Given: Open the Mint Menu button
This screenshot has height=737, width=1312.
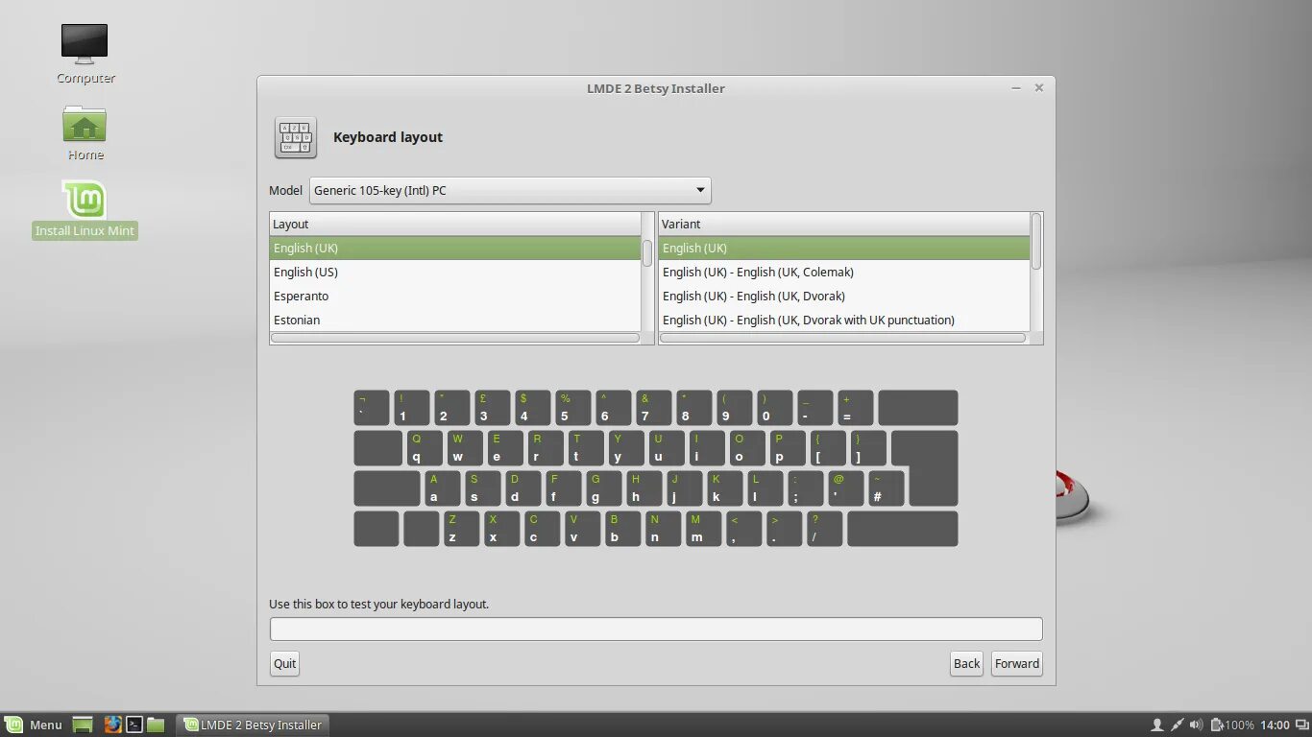Looking at the screenshot, I should [34, 725].
